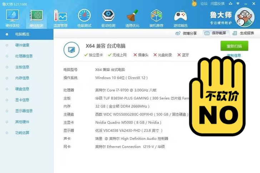This screenshot has height=173, width=260.
Task: Click the 英特尔 Core i7-9700 processor value
Action: click(126, 90)
